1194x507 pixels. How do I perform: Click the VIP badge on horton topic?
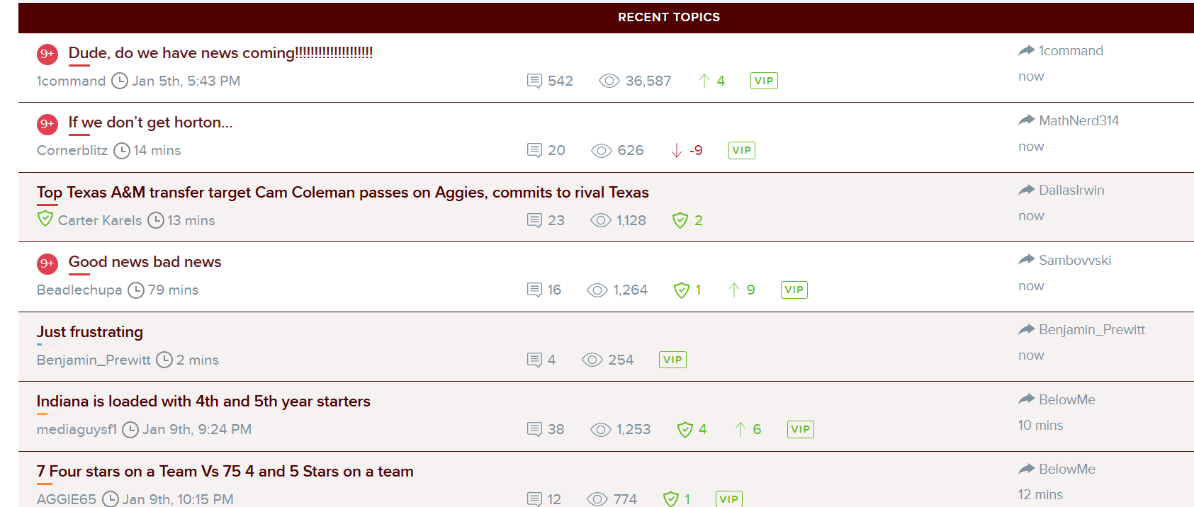coord(741,150)
